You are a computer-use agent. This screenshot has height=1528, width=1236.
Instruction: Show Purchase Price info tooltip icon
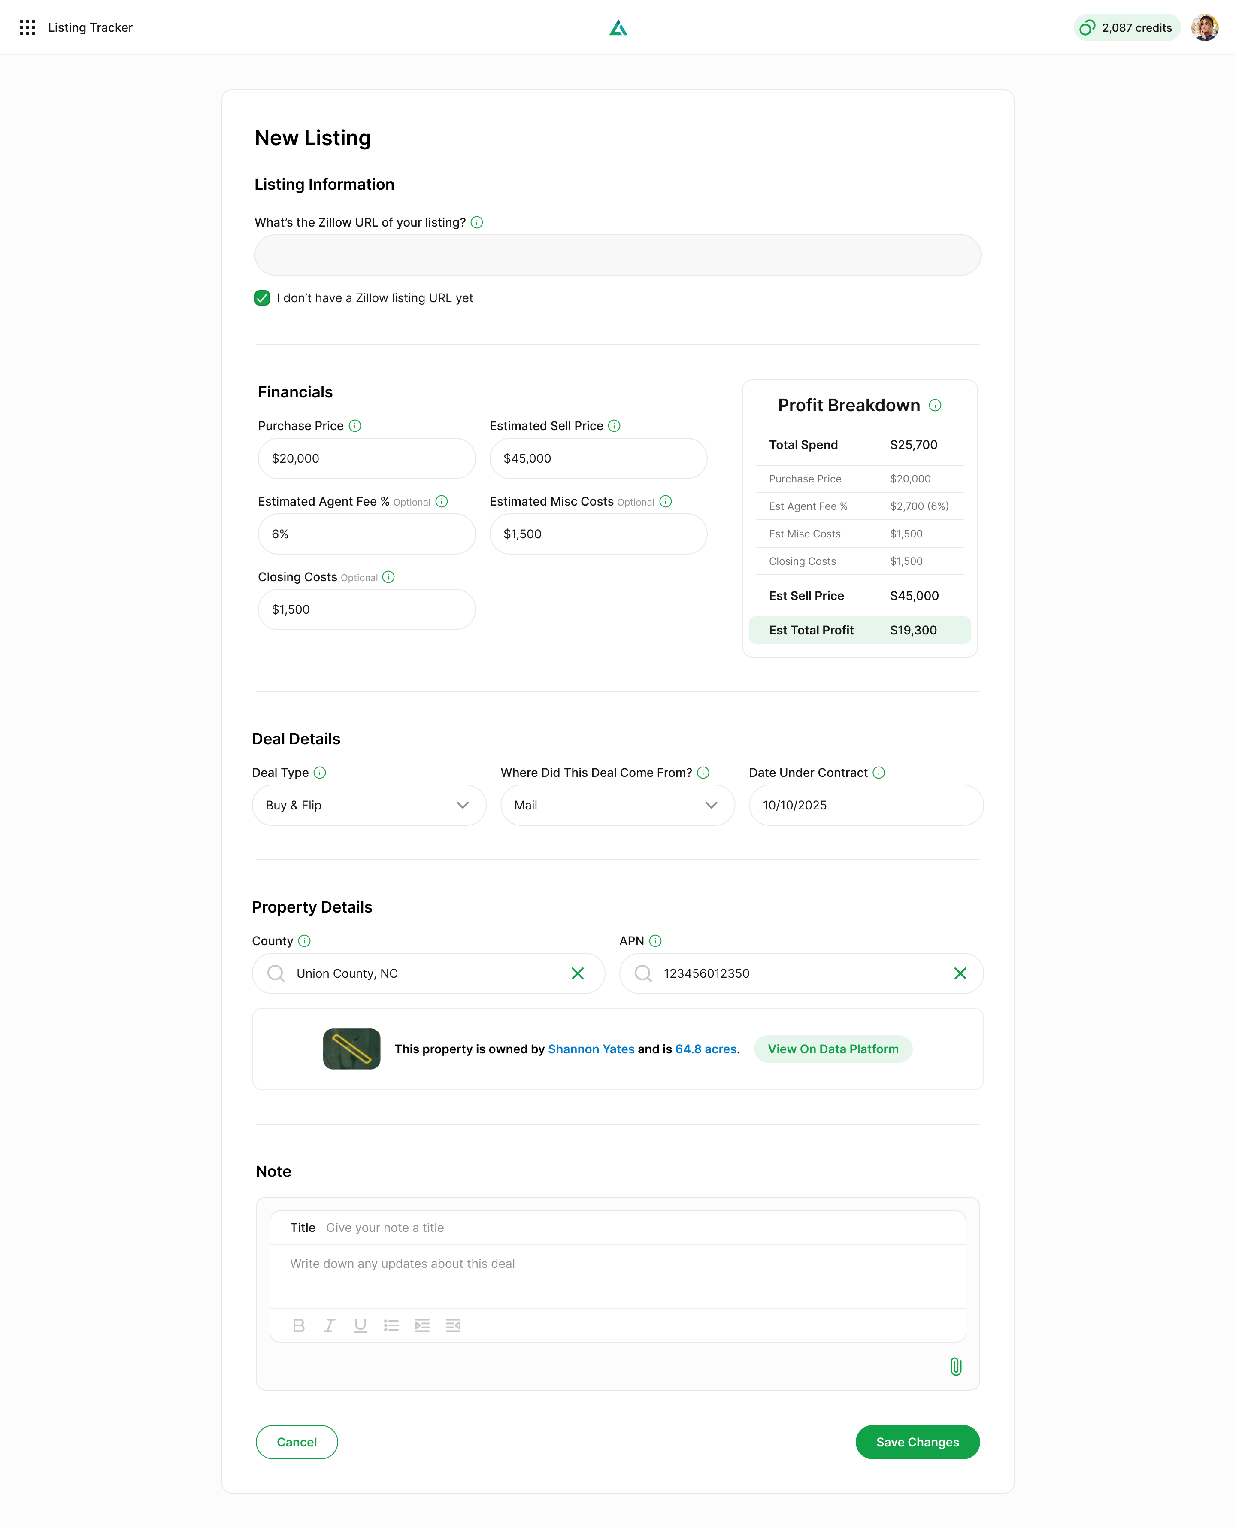point(354,426)
